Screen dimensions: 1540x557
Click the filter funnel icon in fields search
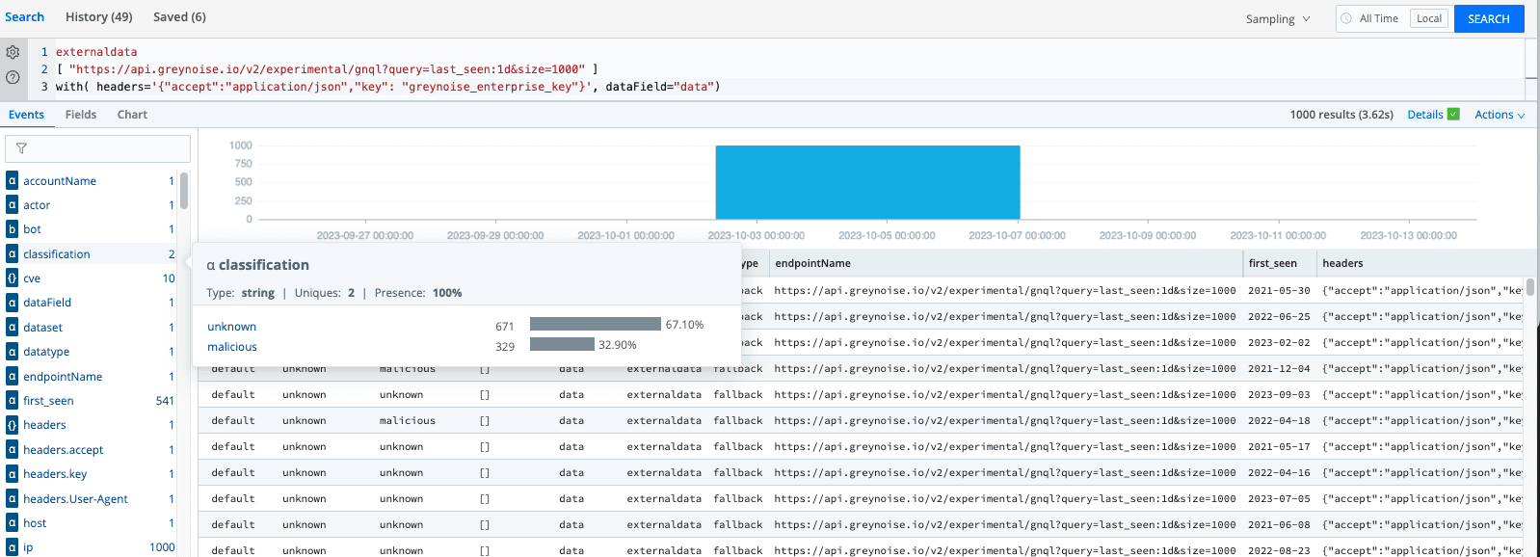pos(21,148)
